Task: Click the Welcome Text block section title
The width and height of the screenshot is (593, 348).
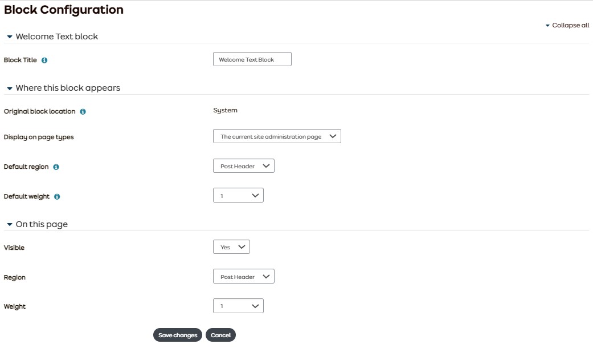Action: (57, 37)
